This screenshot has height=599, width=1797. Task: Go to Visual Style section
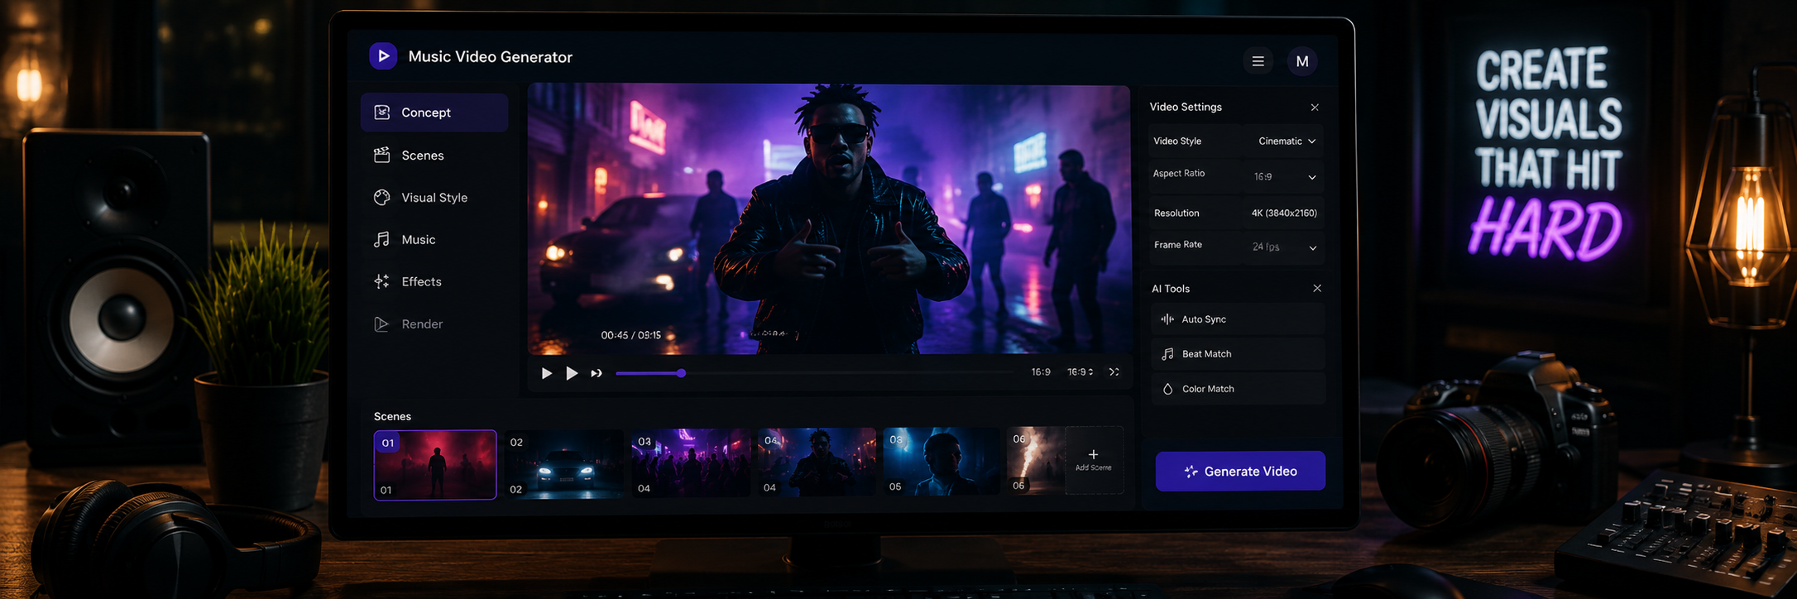coord(434,198)
